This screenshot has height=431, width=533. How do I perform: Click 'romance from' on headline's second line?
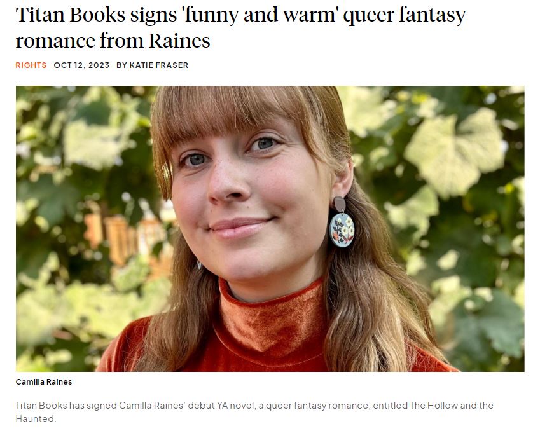point(80,41)
